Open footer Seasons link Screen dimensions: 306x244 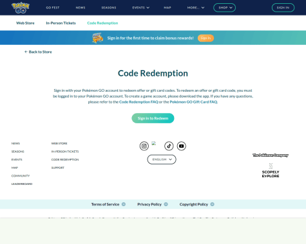pos(18,152)
